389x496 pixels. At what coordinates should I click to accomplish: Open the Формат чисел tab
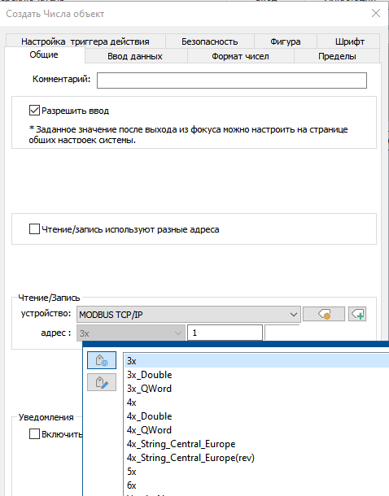click(x=241, y=56)
